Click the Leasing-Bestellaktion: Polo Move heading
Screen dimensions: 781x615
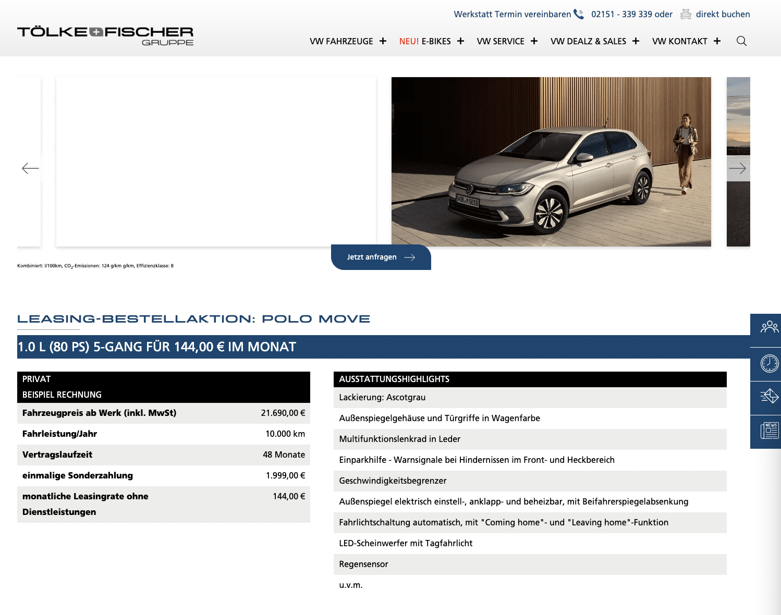click(x=193, y=318)
